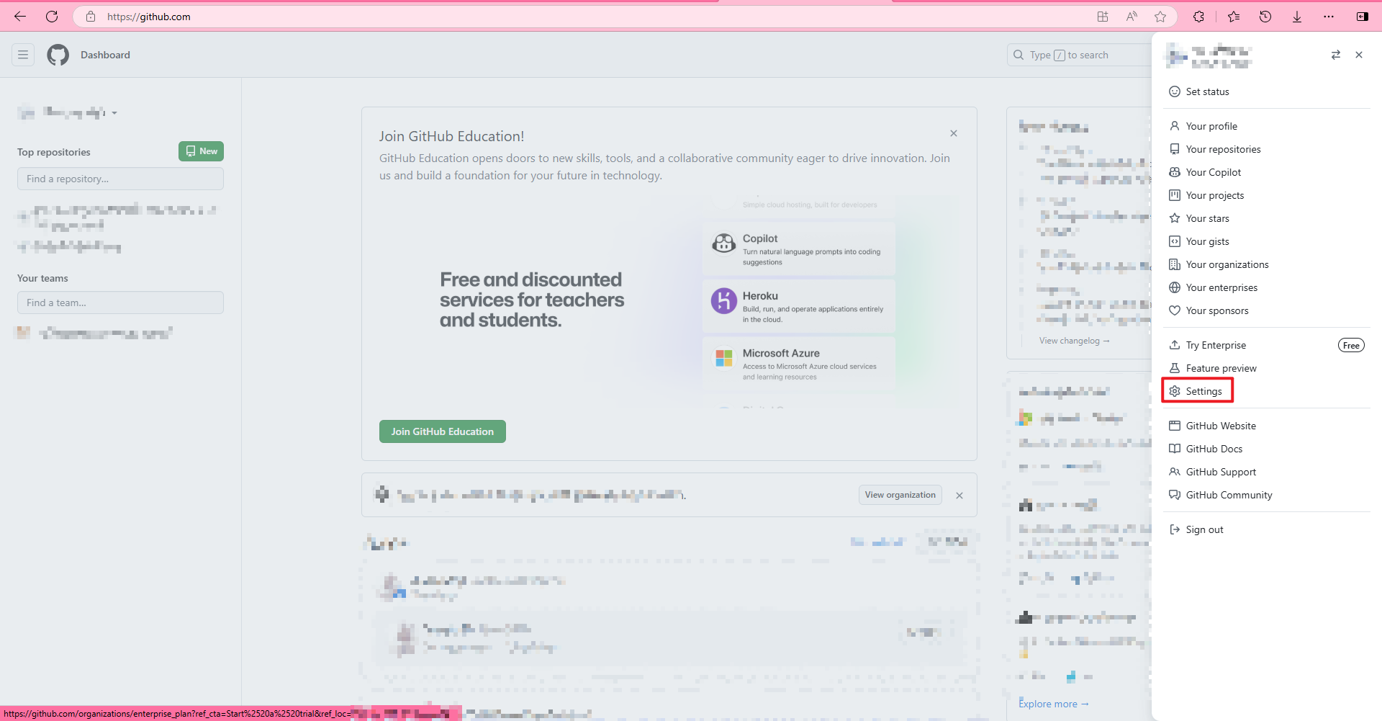Image resolution: width=1382 pixels, height=721 pixels.
Task: Select Your organizations menu item
Action: [x=1267, y=264]
